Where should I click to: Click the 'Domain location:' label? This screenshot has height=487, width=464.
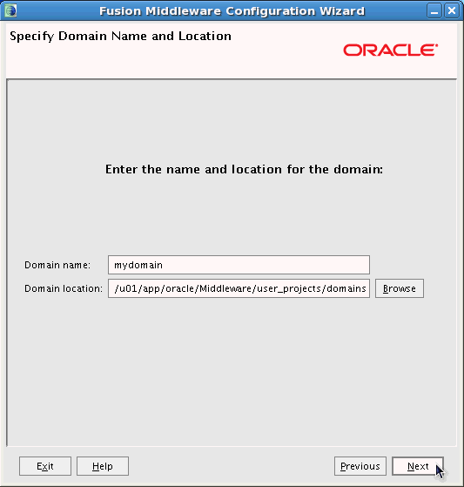click(64, 288)
